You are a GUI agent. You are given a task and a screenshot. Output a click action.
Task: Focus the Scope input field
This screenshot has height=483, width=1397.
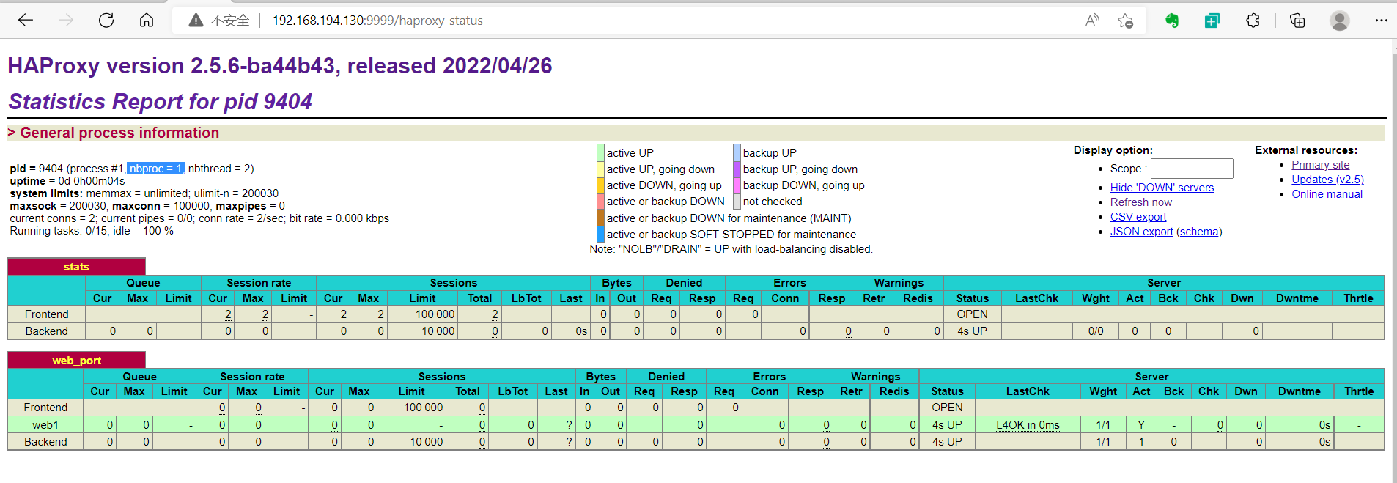pyautogui.click(x=1192, y=169)
